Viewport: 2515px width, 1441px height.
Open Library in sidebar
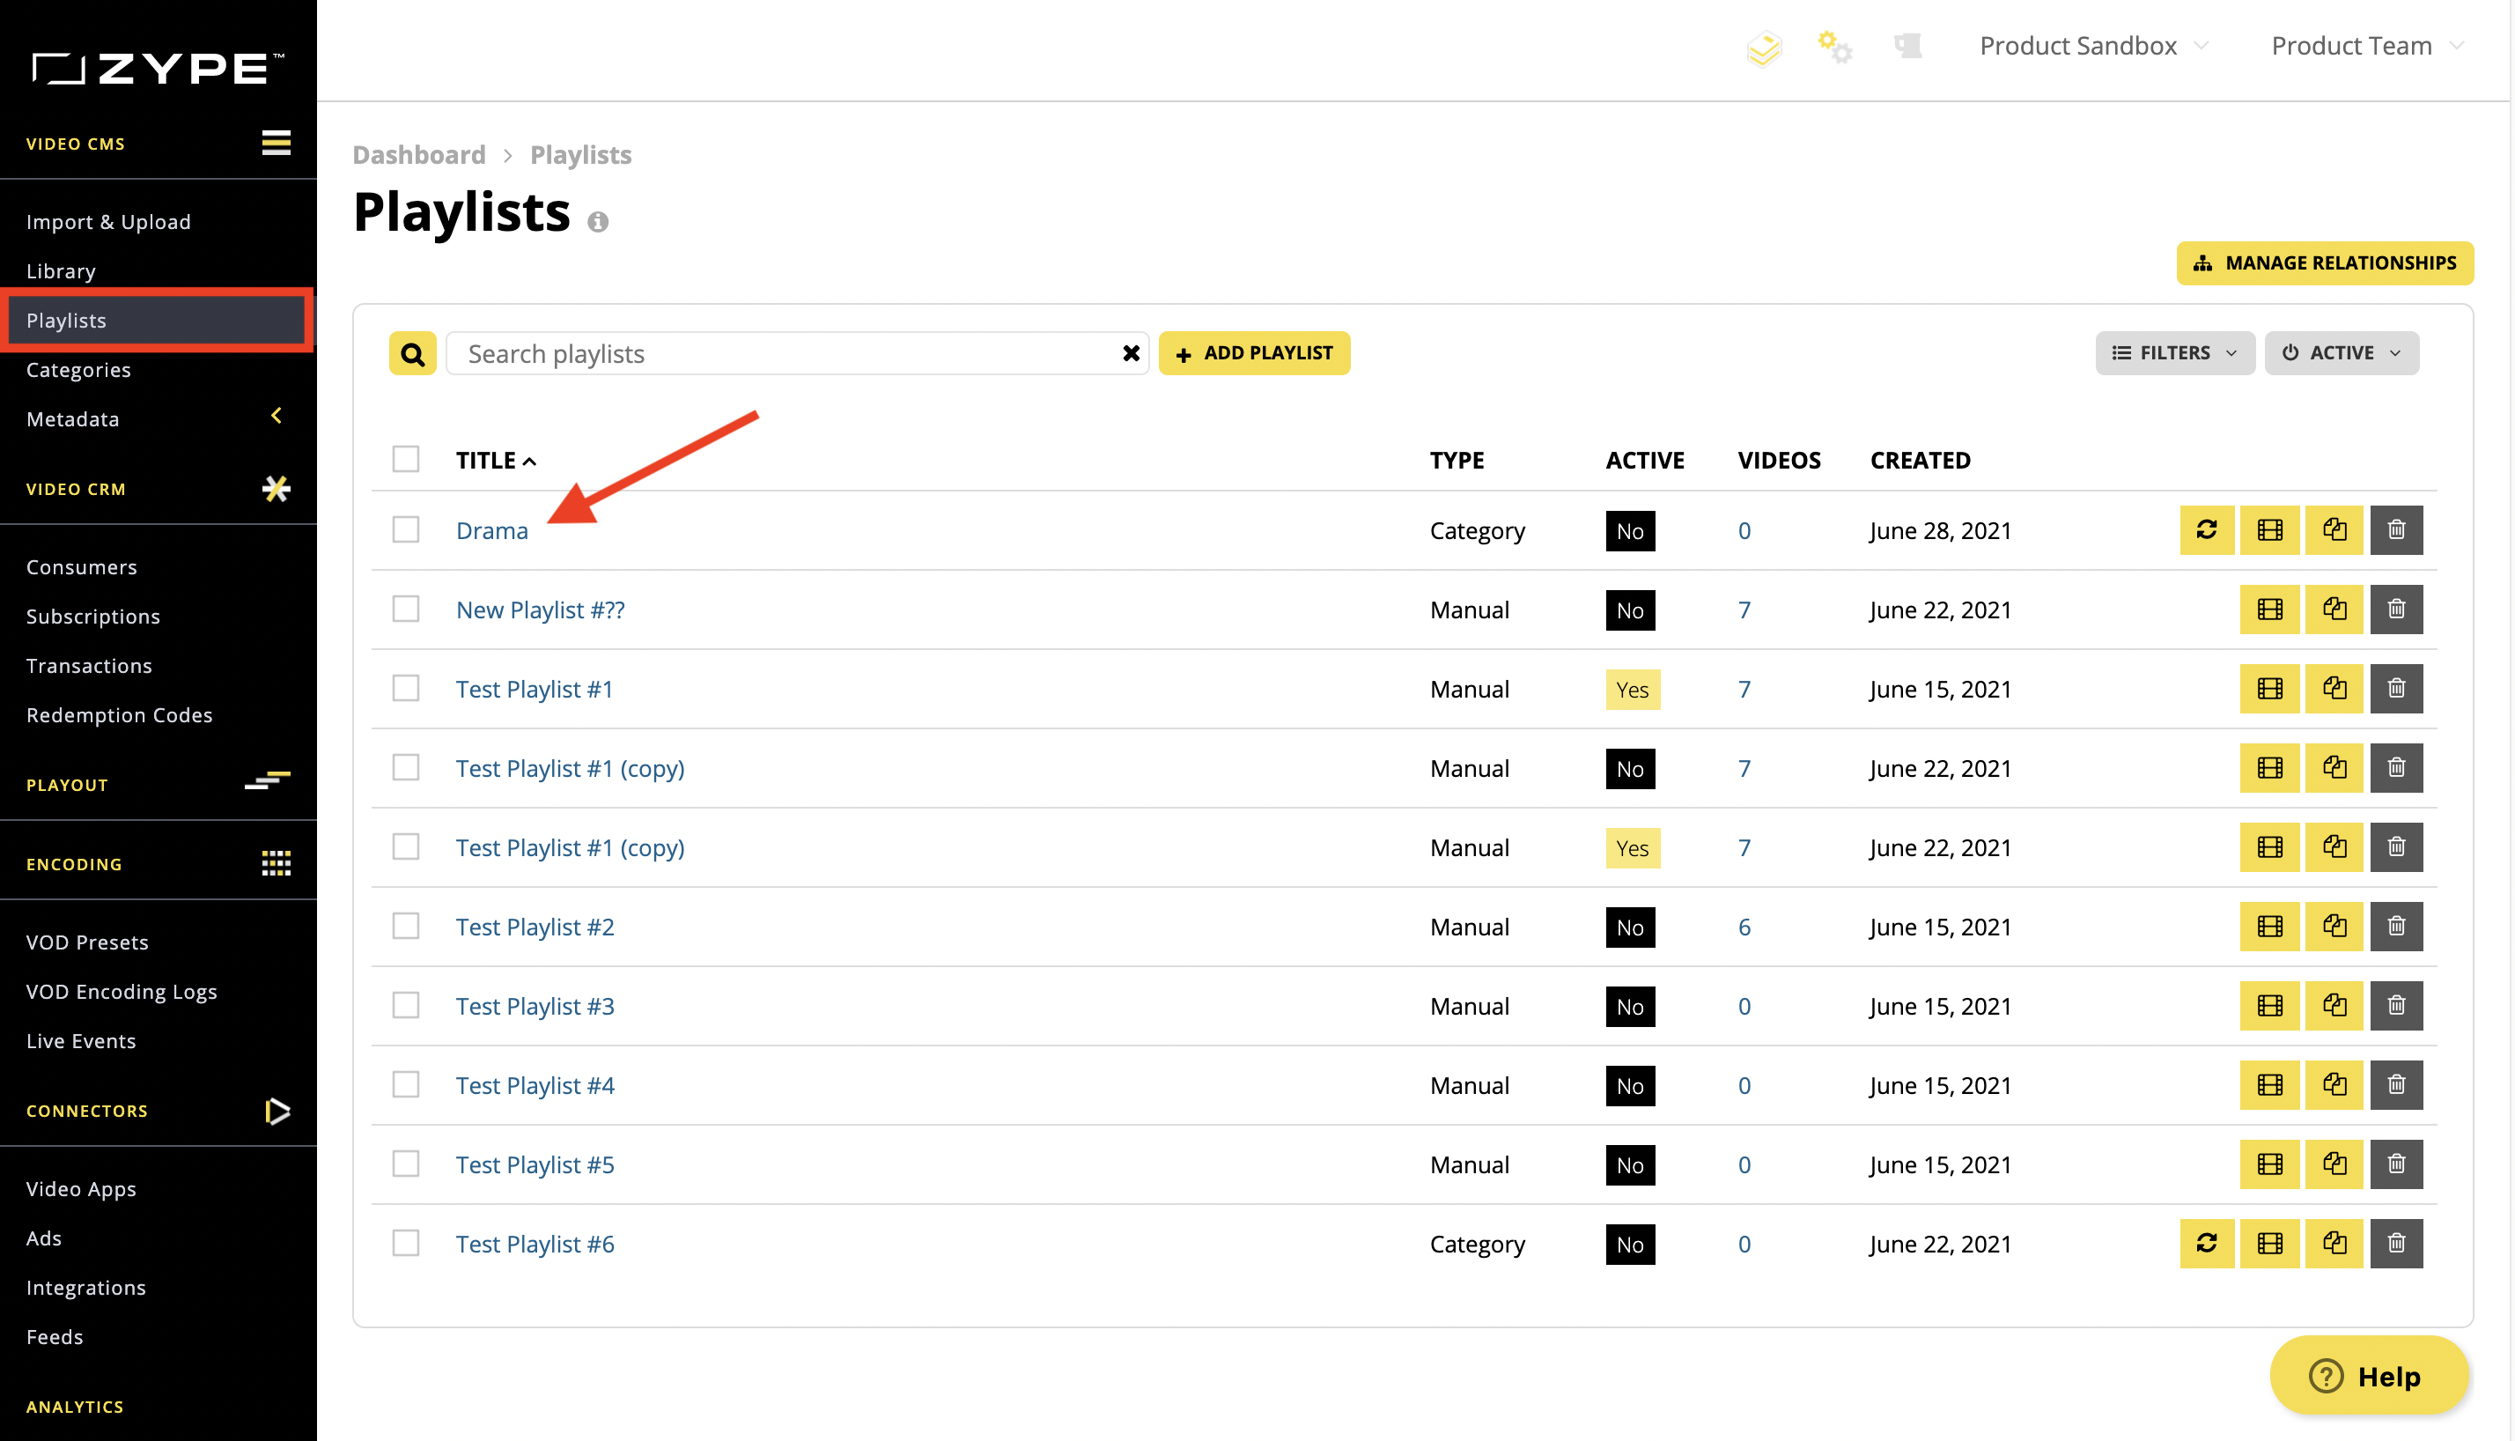coord(62,271)
